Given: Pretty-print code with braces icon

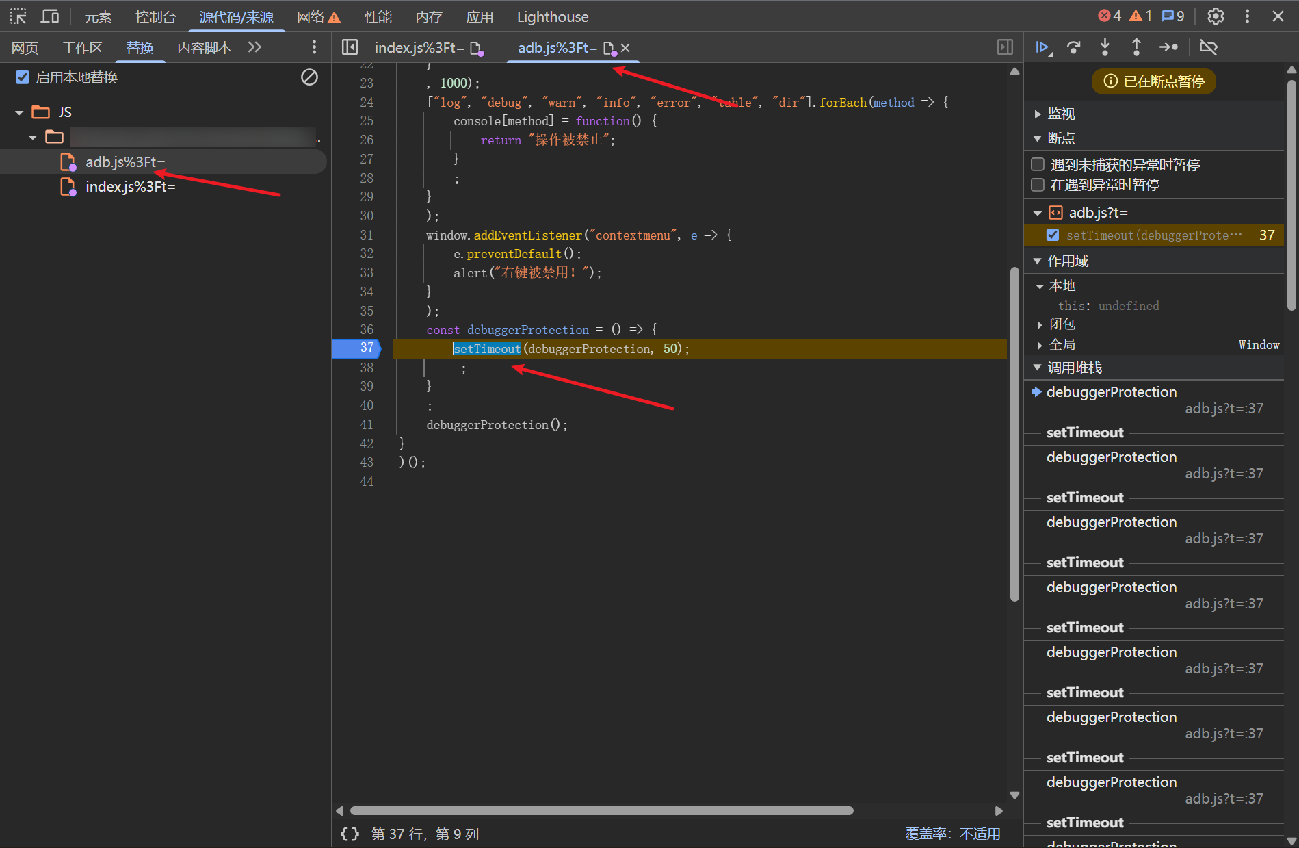Looking at the screenshot, I should [350, 834].
